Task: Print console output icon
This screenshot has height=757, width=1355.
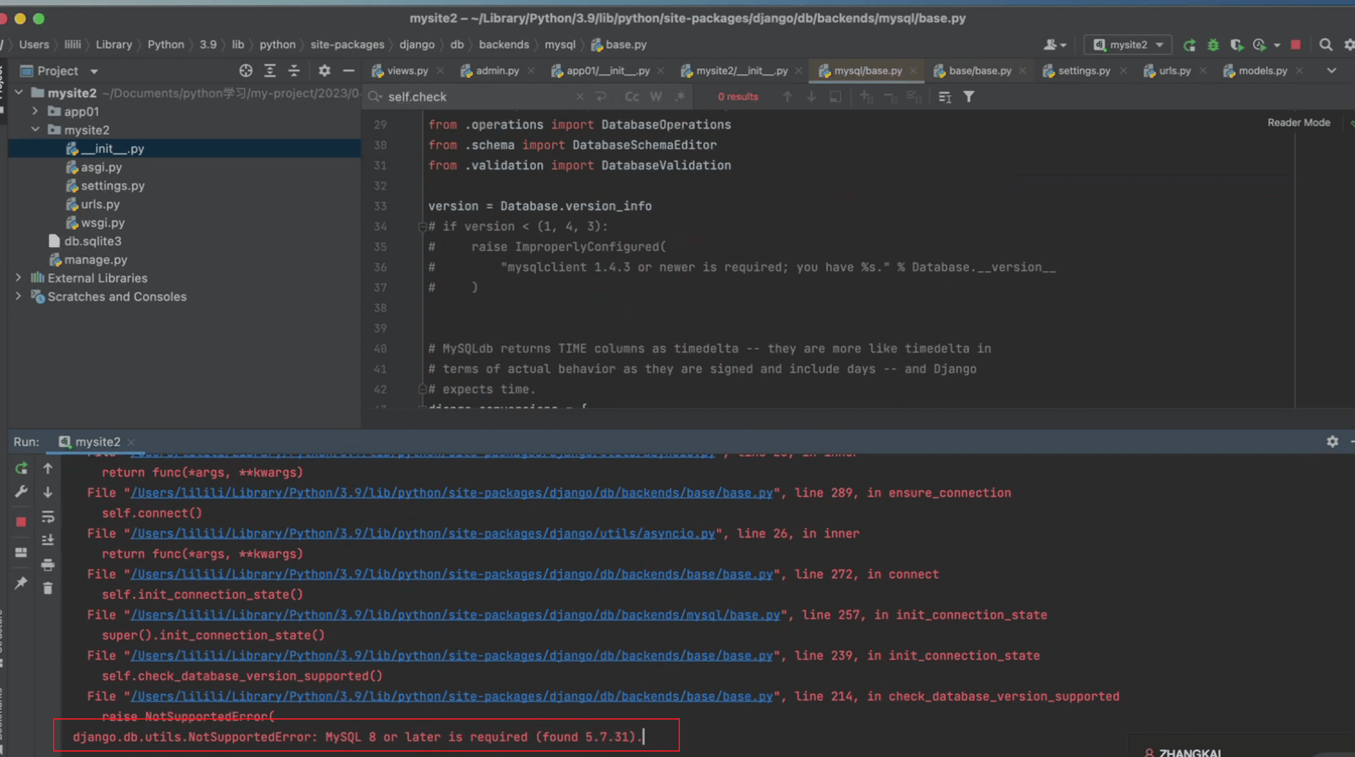Action: 48,565
